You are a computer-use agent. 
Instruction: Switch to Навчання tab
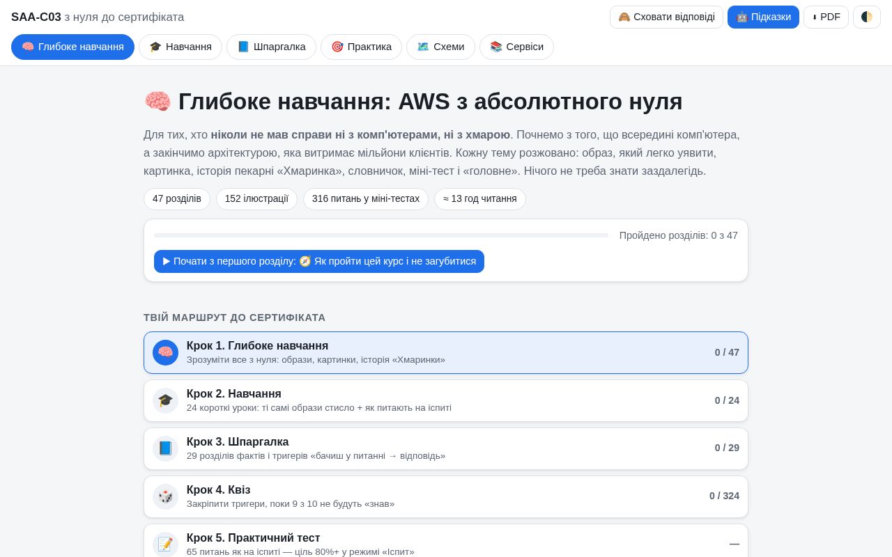(x=180, y=47)
